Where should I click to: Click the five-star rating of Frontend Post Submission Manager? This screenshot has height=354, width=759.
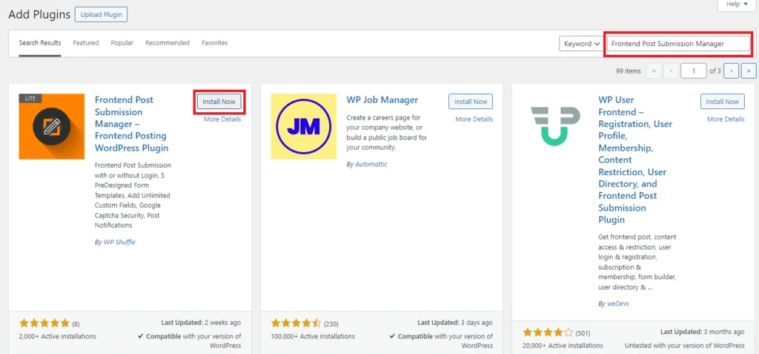pos(44,323)
